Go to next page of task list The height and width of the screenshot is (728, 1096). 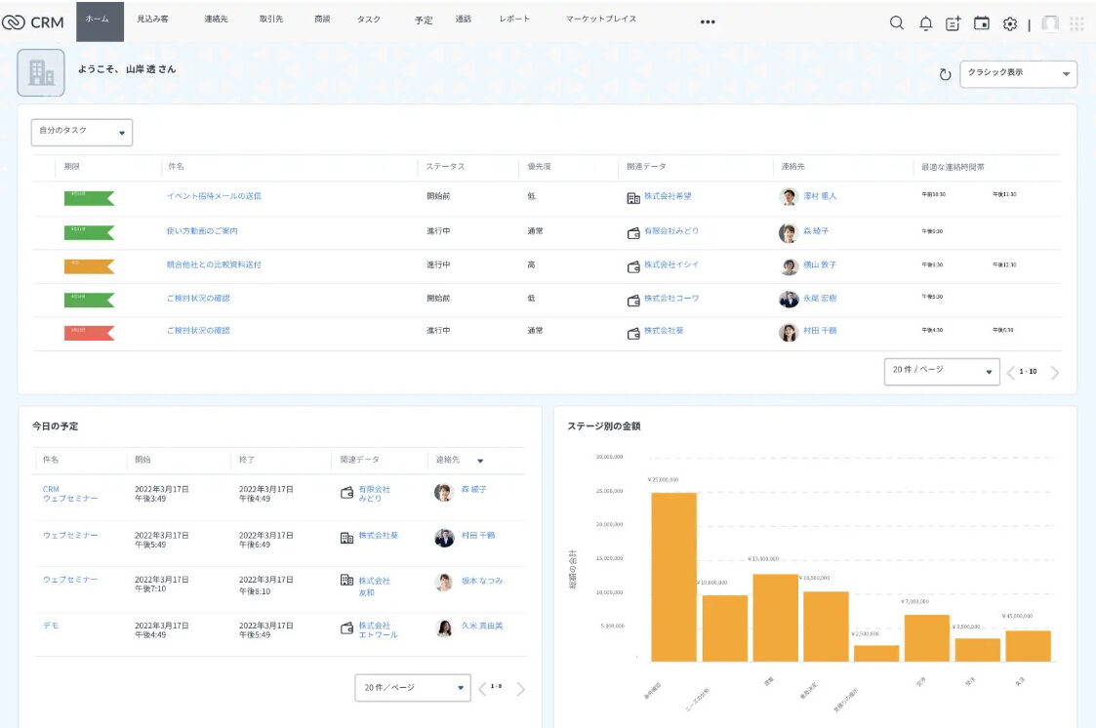click(x=1055, y=372)
